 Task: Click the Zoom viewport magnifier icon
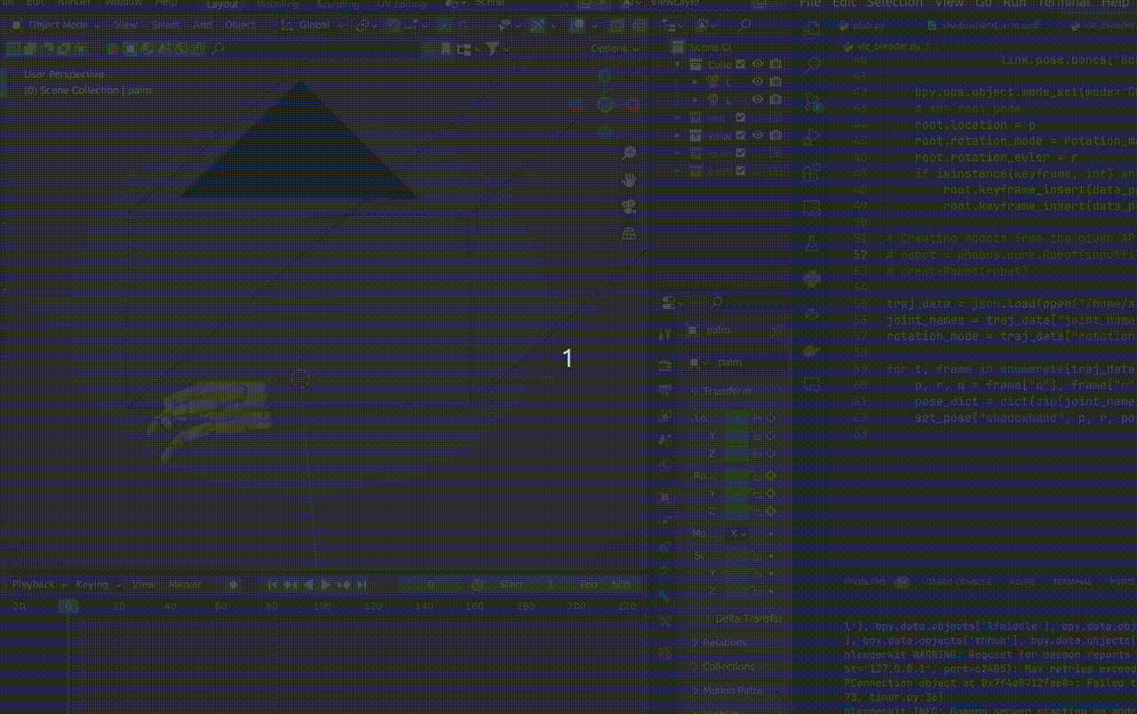(629, 154)
